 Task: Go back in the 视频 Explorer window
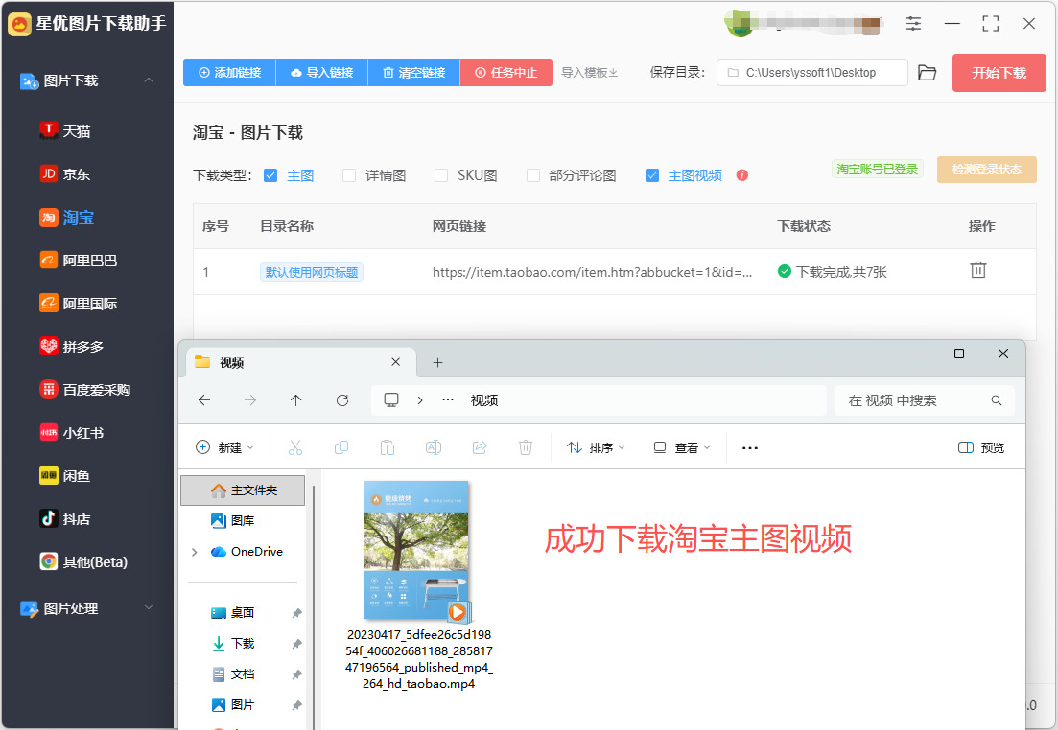[204, 400]
